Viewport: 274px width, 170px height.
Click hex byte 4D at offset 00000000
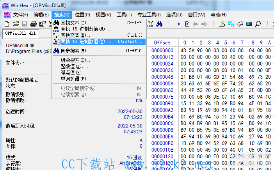(x=183, y=51)
